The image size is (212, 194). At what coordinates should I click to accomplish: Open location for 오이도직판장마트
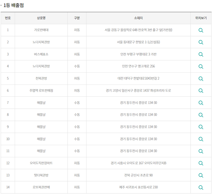(x=201, y=163)
